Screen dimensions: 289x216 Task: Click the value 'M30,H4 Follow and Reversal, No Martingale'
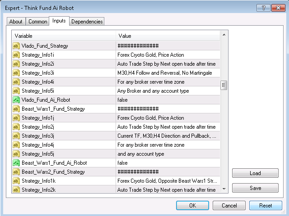point(164,73)
